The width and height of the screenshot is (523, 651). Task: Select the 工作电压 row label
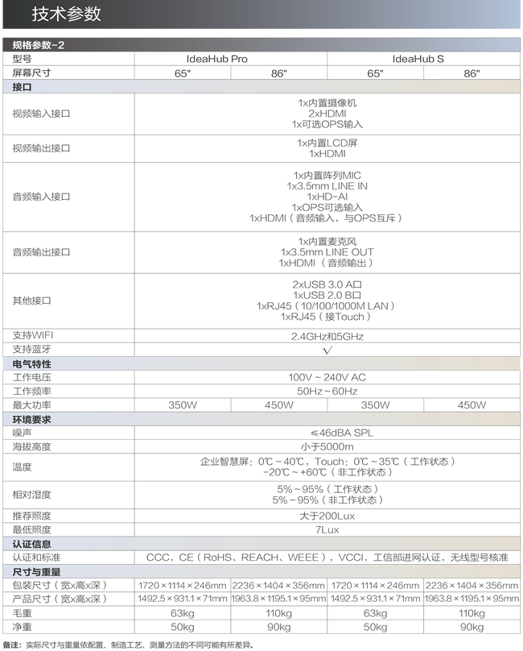coord(31,377)
